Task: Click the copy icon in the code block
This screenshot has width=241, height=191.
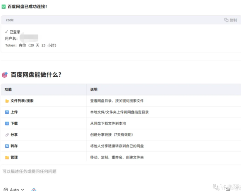Action: [226, 20]
